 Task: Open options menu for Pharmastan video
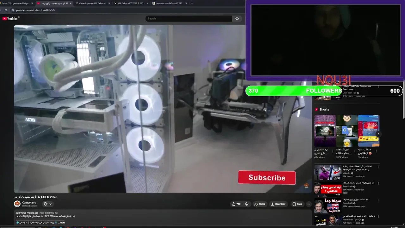[378, 217]
